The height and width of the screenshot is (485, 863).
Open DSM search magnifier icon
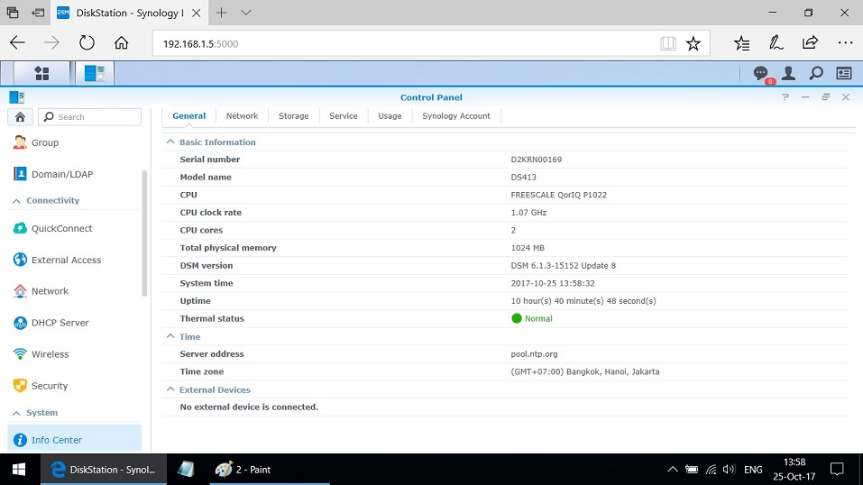click(x=816, y=73)
